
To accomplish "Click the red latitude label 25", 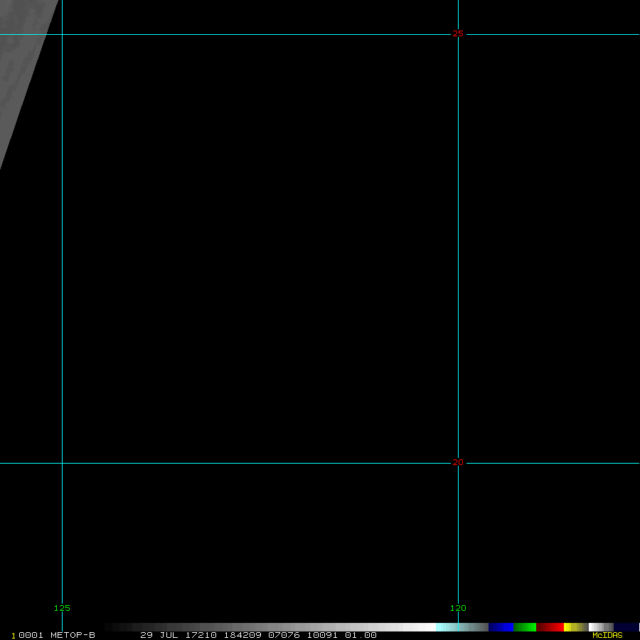I will (458, 34).
